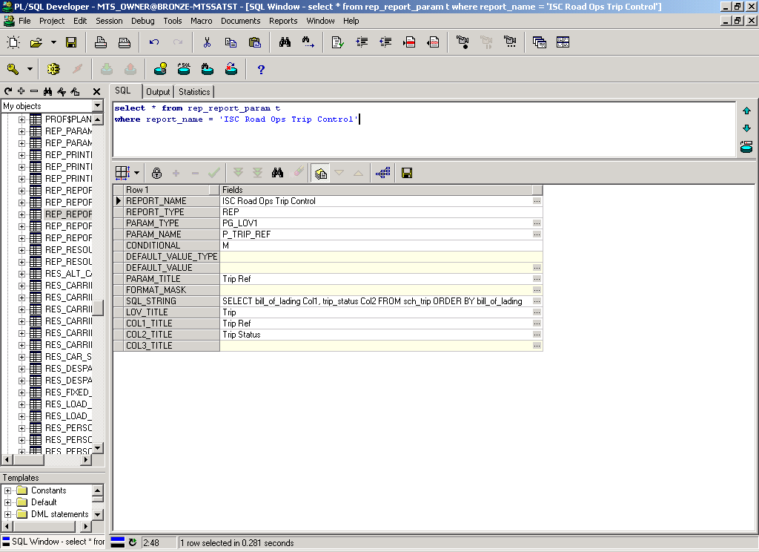Image resolution: width=759 pixels, height=552 pixels.
Task: Expand the DML statements templates folder
Action: [7, 514]
